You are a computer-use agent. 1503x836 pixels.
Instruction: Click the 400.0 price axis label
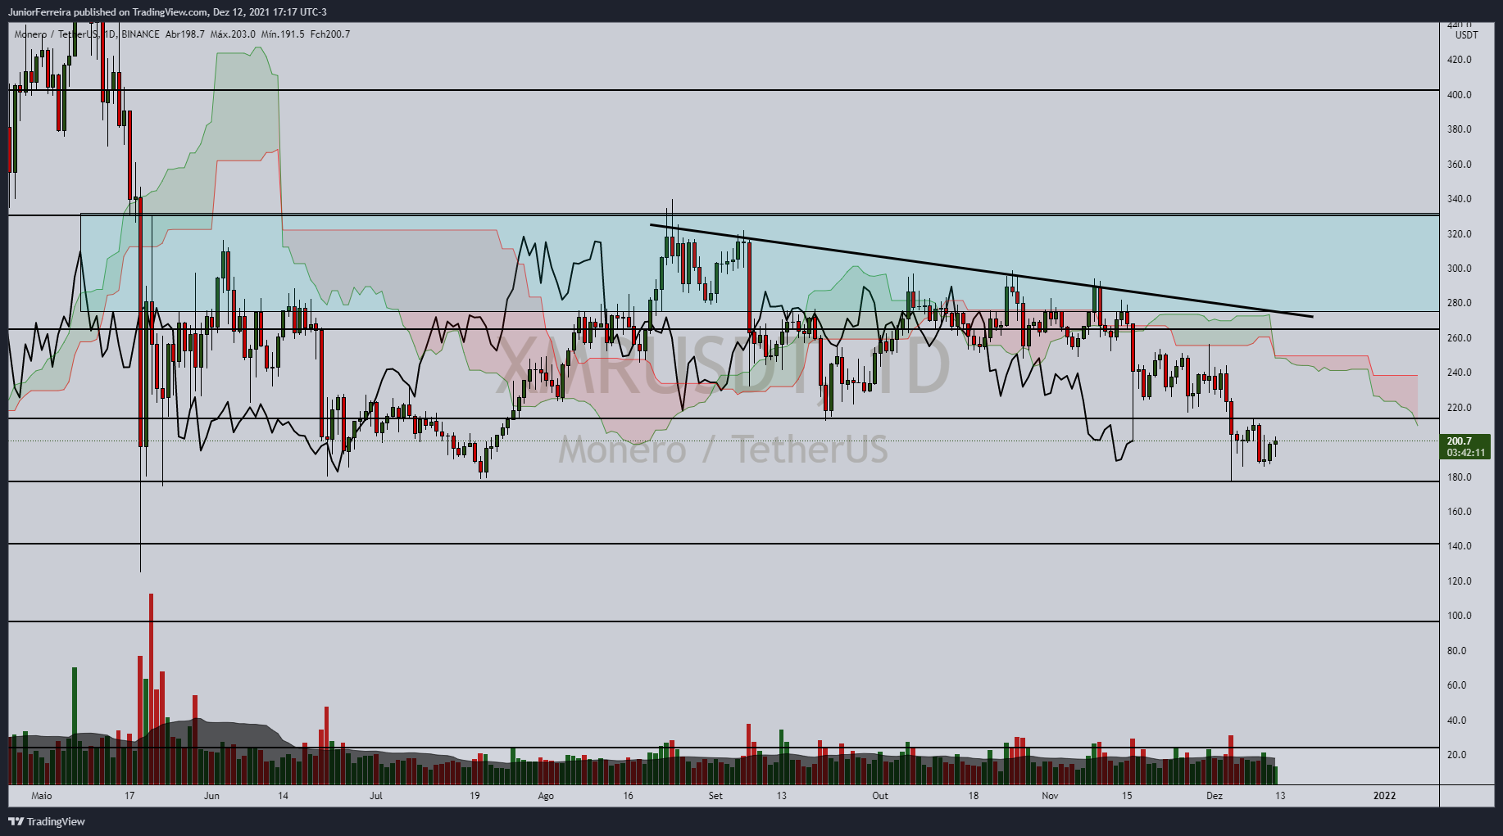pos(1459,95)
